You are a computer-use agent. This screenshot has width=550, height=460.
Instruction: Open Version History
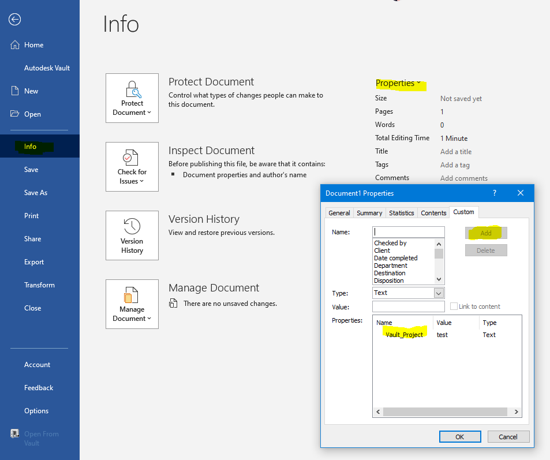[x=132, y=235]
